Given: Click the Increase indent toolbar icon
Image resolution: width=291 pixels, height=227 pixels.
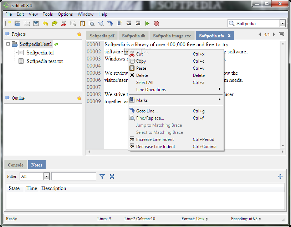Looking at the screenshot, I should click(138, 23).
